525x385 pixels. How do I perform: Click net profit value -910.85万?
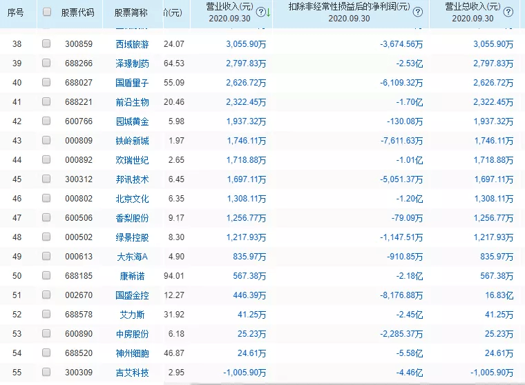pos(405,257)
